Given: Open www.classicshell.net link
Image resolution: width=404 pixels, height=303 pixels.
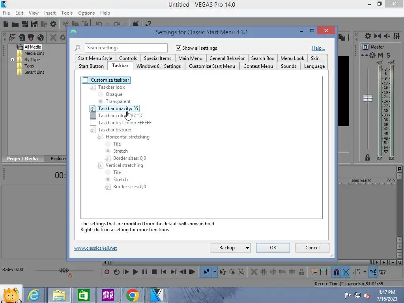Looking at the screenshot, I should [x=95, y=248].
